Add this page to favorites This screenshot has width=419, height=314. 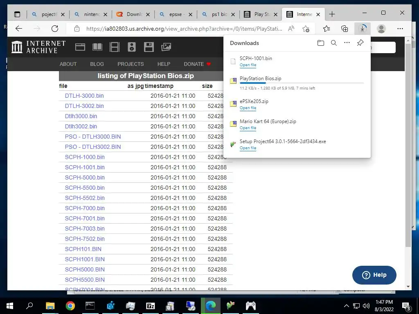(306, 29)
